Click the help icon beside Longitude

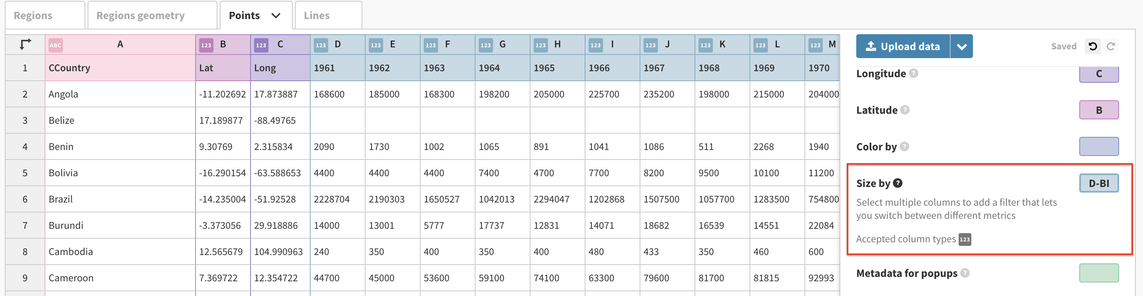coord(914,73)
